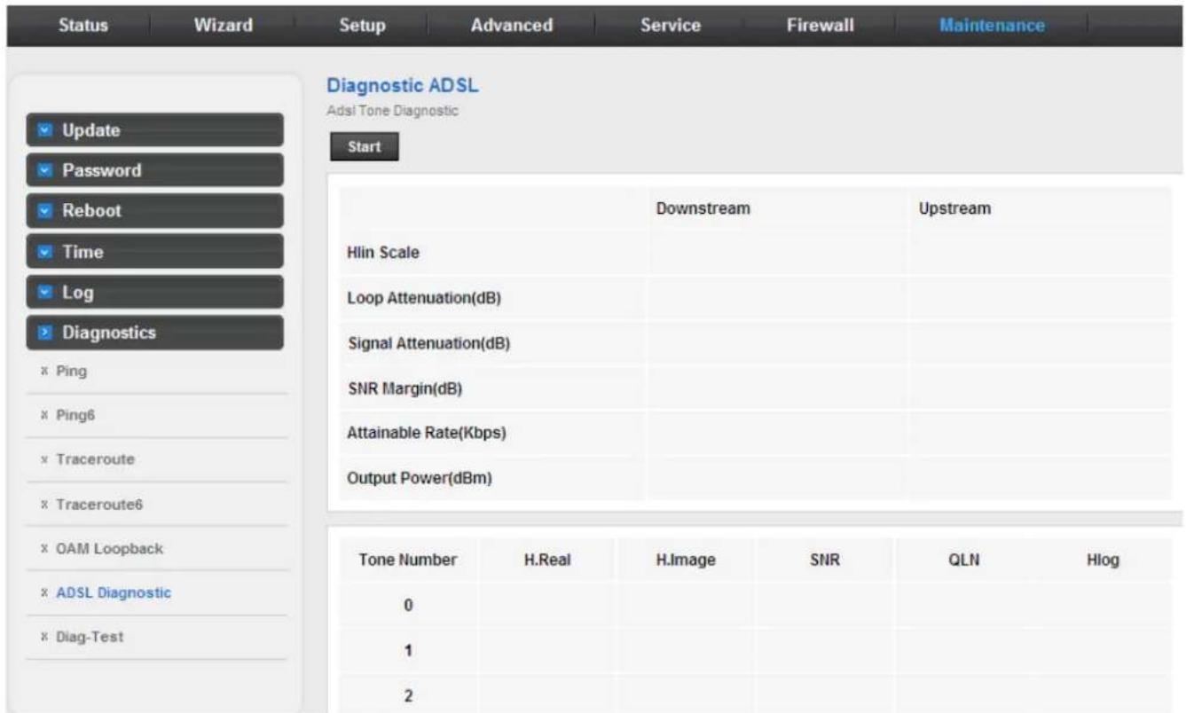Start the ADSL tone diagnostic
Viewport: 1186px width, 713px height.
click(364, 148)
